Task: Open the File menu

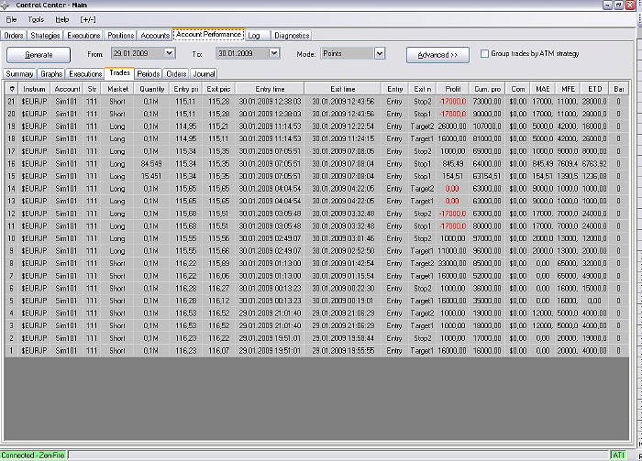Action: tap(12, 18)
